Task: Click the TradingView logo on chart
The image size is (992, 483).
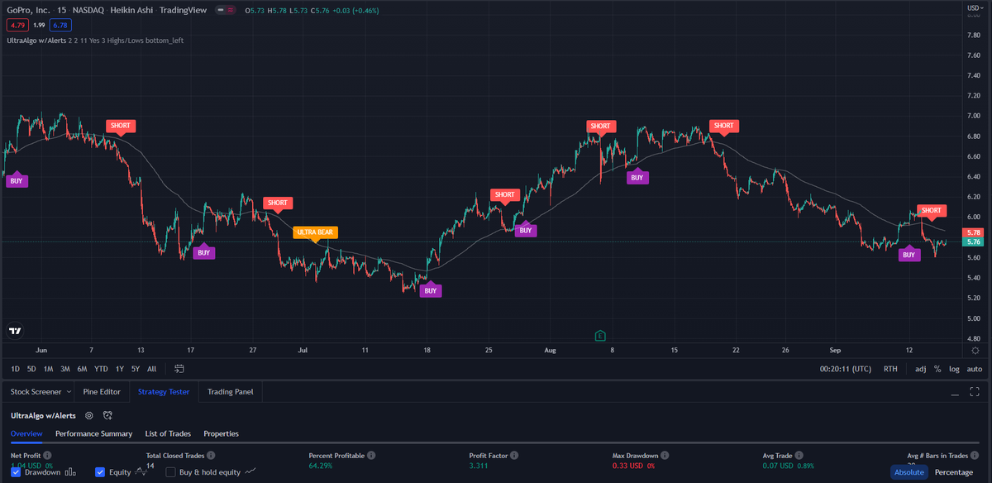Action: click(15, 331)
